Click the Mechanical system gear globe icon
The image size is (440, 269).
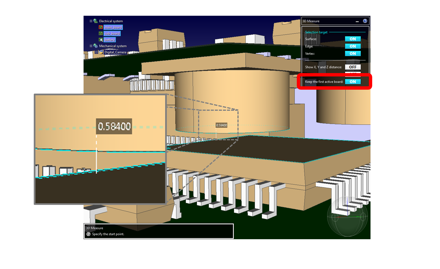click(95, 46)
